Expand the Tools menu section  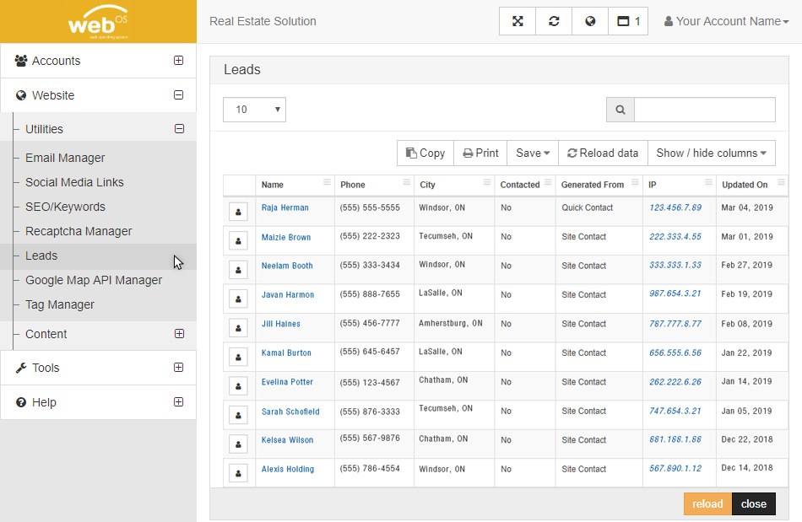pyautogui.click(x=178, y=367)
